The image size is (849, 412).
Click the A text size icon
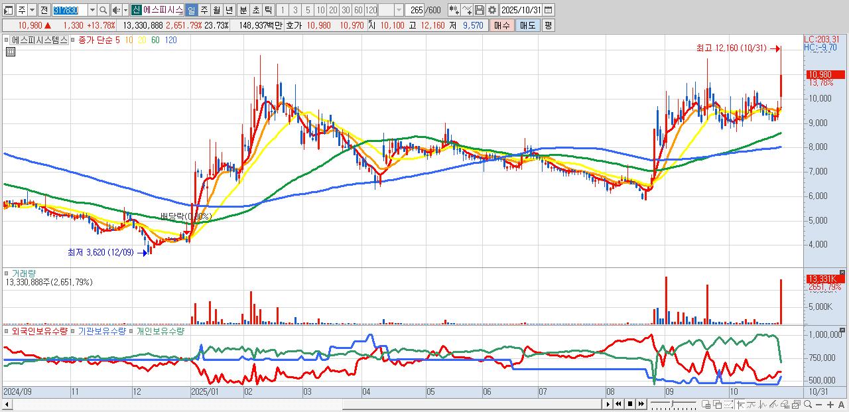(841, 404)
